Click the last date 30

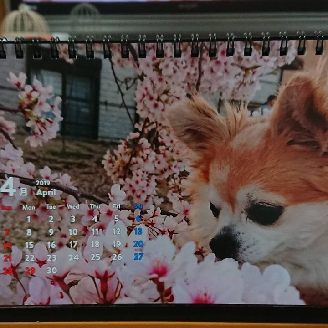(52, 270)
